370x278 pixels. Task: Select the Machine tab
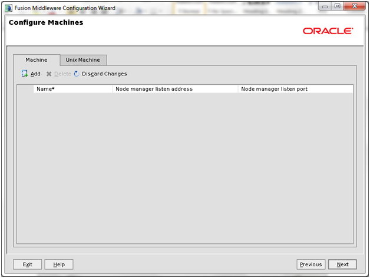pyautogui.click(x=37, y=60)
